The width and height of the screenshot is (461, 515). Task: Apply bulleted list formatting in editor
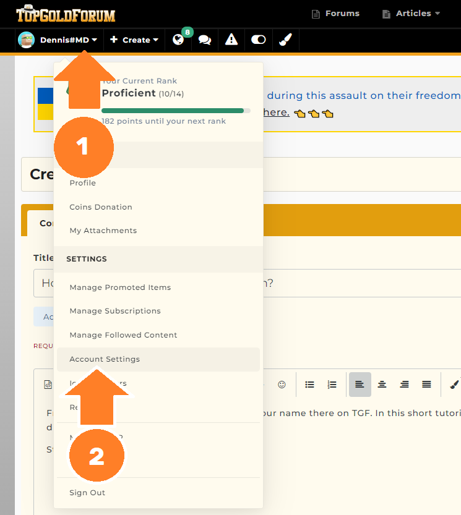(x=310, y=385)
